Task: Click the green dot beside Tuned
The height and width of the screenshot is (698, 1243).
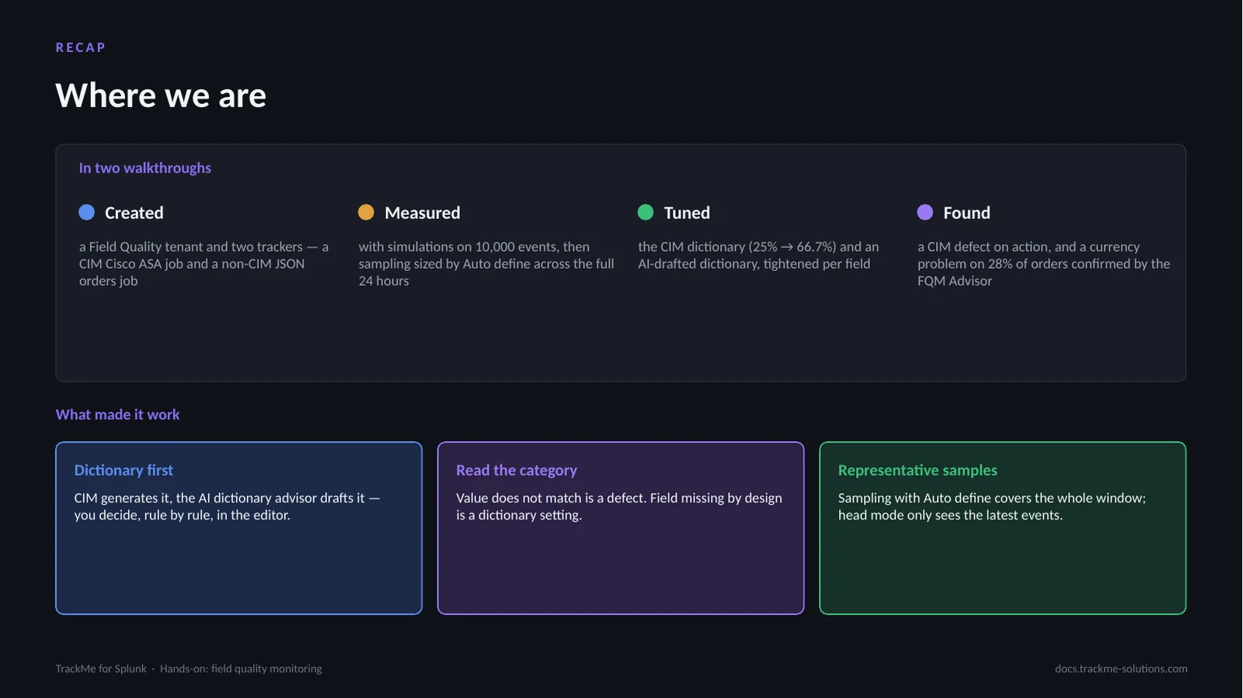Action: pos(646,212)
